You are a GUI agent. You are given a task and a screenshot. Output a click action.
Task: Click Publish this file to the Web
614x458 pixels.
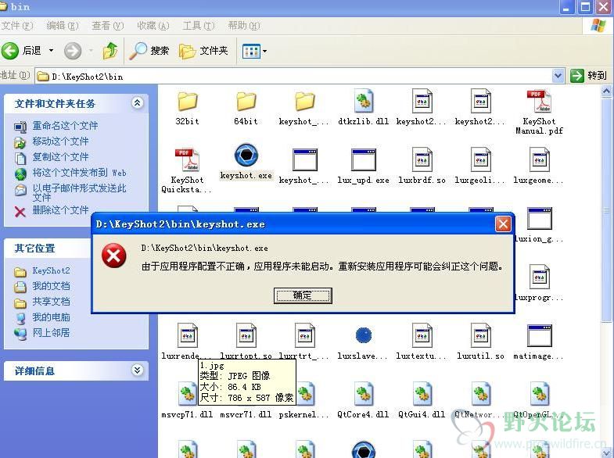(x=79, y=173)
